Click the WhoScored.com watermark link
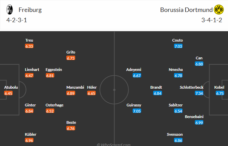Viewport: 228px width, 146px height. [x=114, y=144]
